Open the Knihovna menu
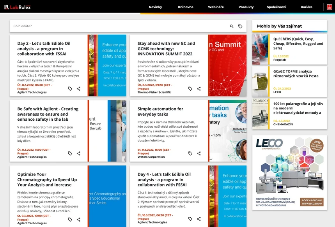Image resolution: width=335 pixels, height=227 pixels. coord(186,7)
